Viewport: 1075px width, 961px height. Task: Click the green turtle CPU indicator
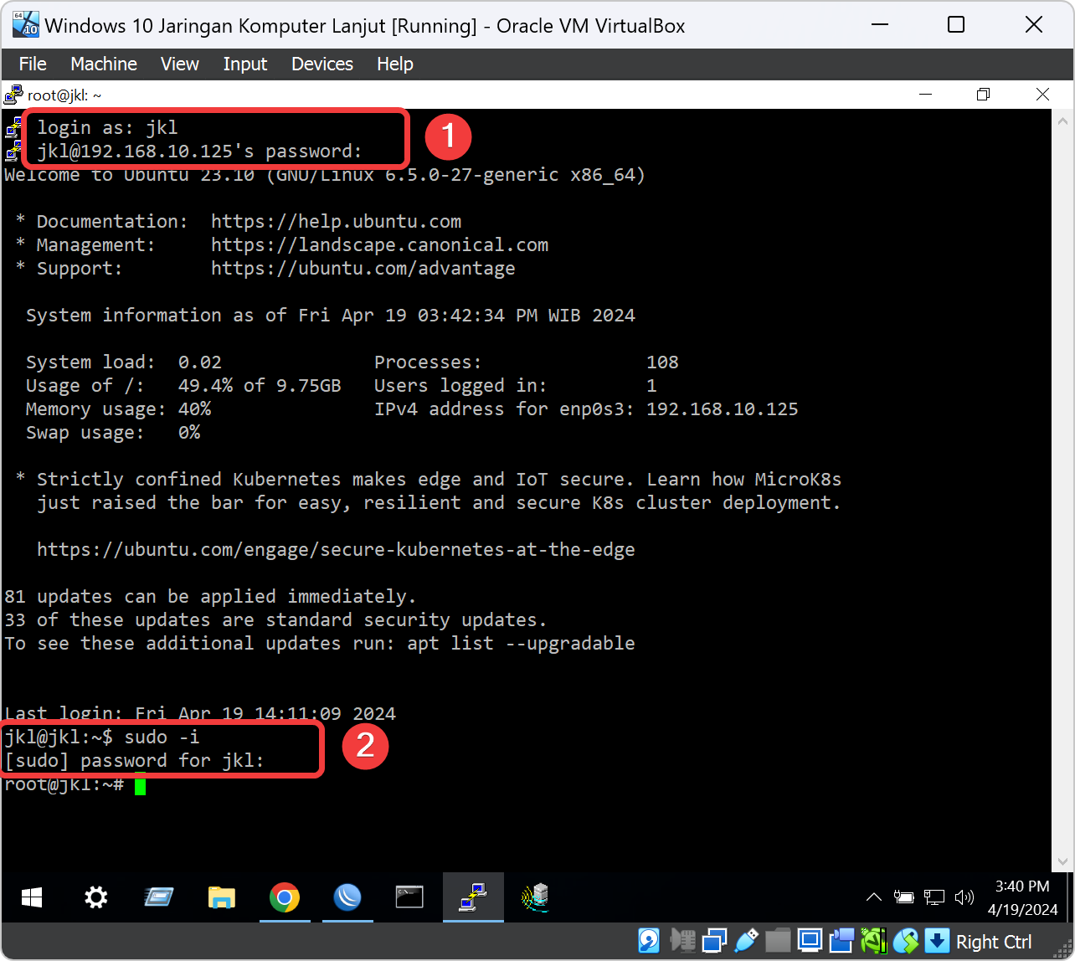[x=874, y=941]
